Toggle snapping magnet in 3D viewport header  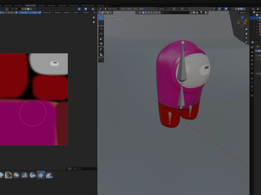click(174, 9)
